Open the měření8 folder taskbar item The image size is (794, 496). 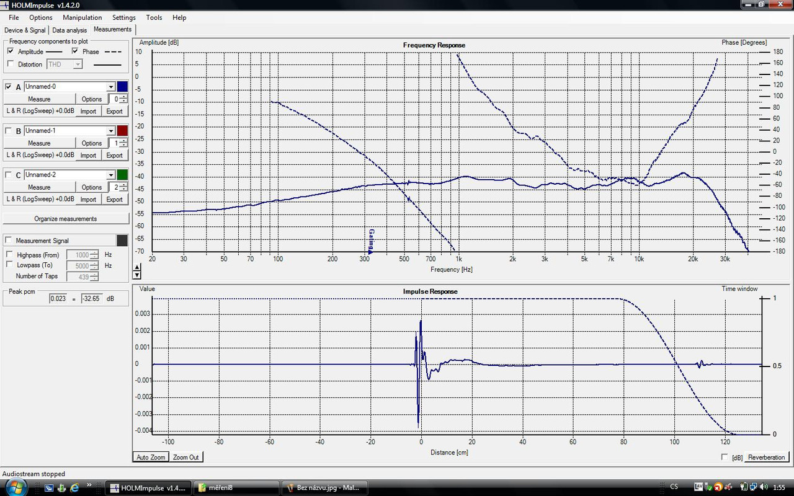point(236,488)
